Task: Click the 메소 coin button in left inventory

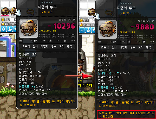Action: (5, 20)
